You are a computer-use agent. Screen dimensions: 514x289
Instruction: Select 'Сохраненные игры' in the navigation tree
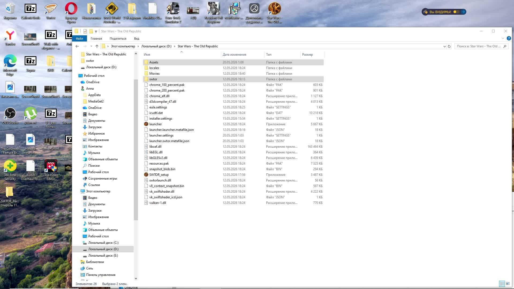pos(103,178)
